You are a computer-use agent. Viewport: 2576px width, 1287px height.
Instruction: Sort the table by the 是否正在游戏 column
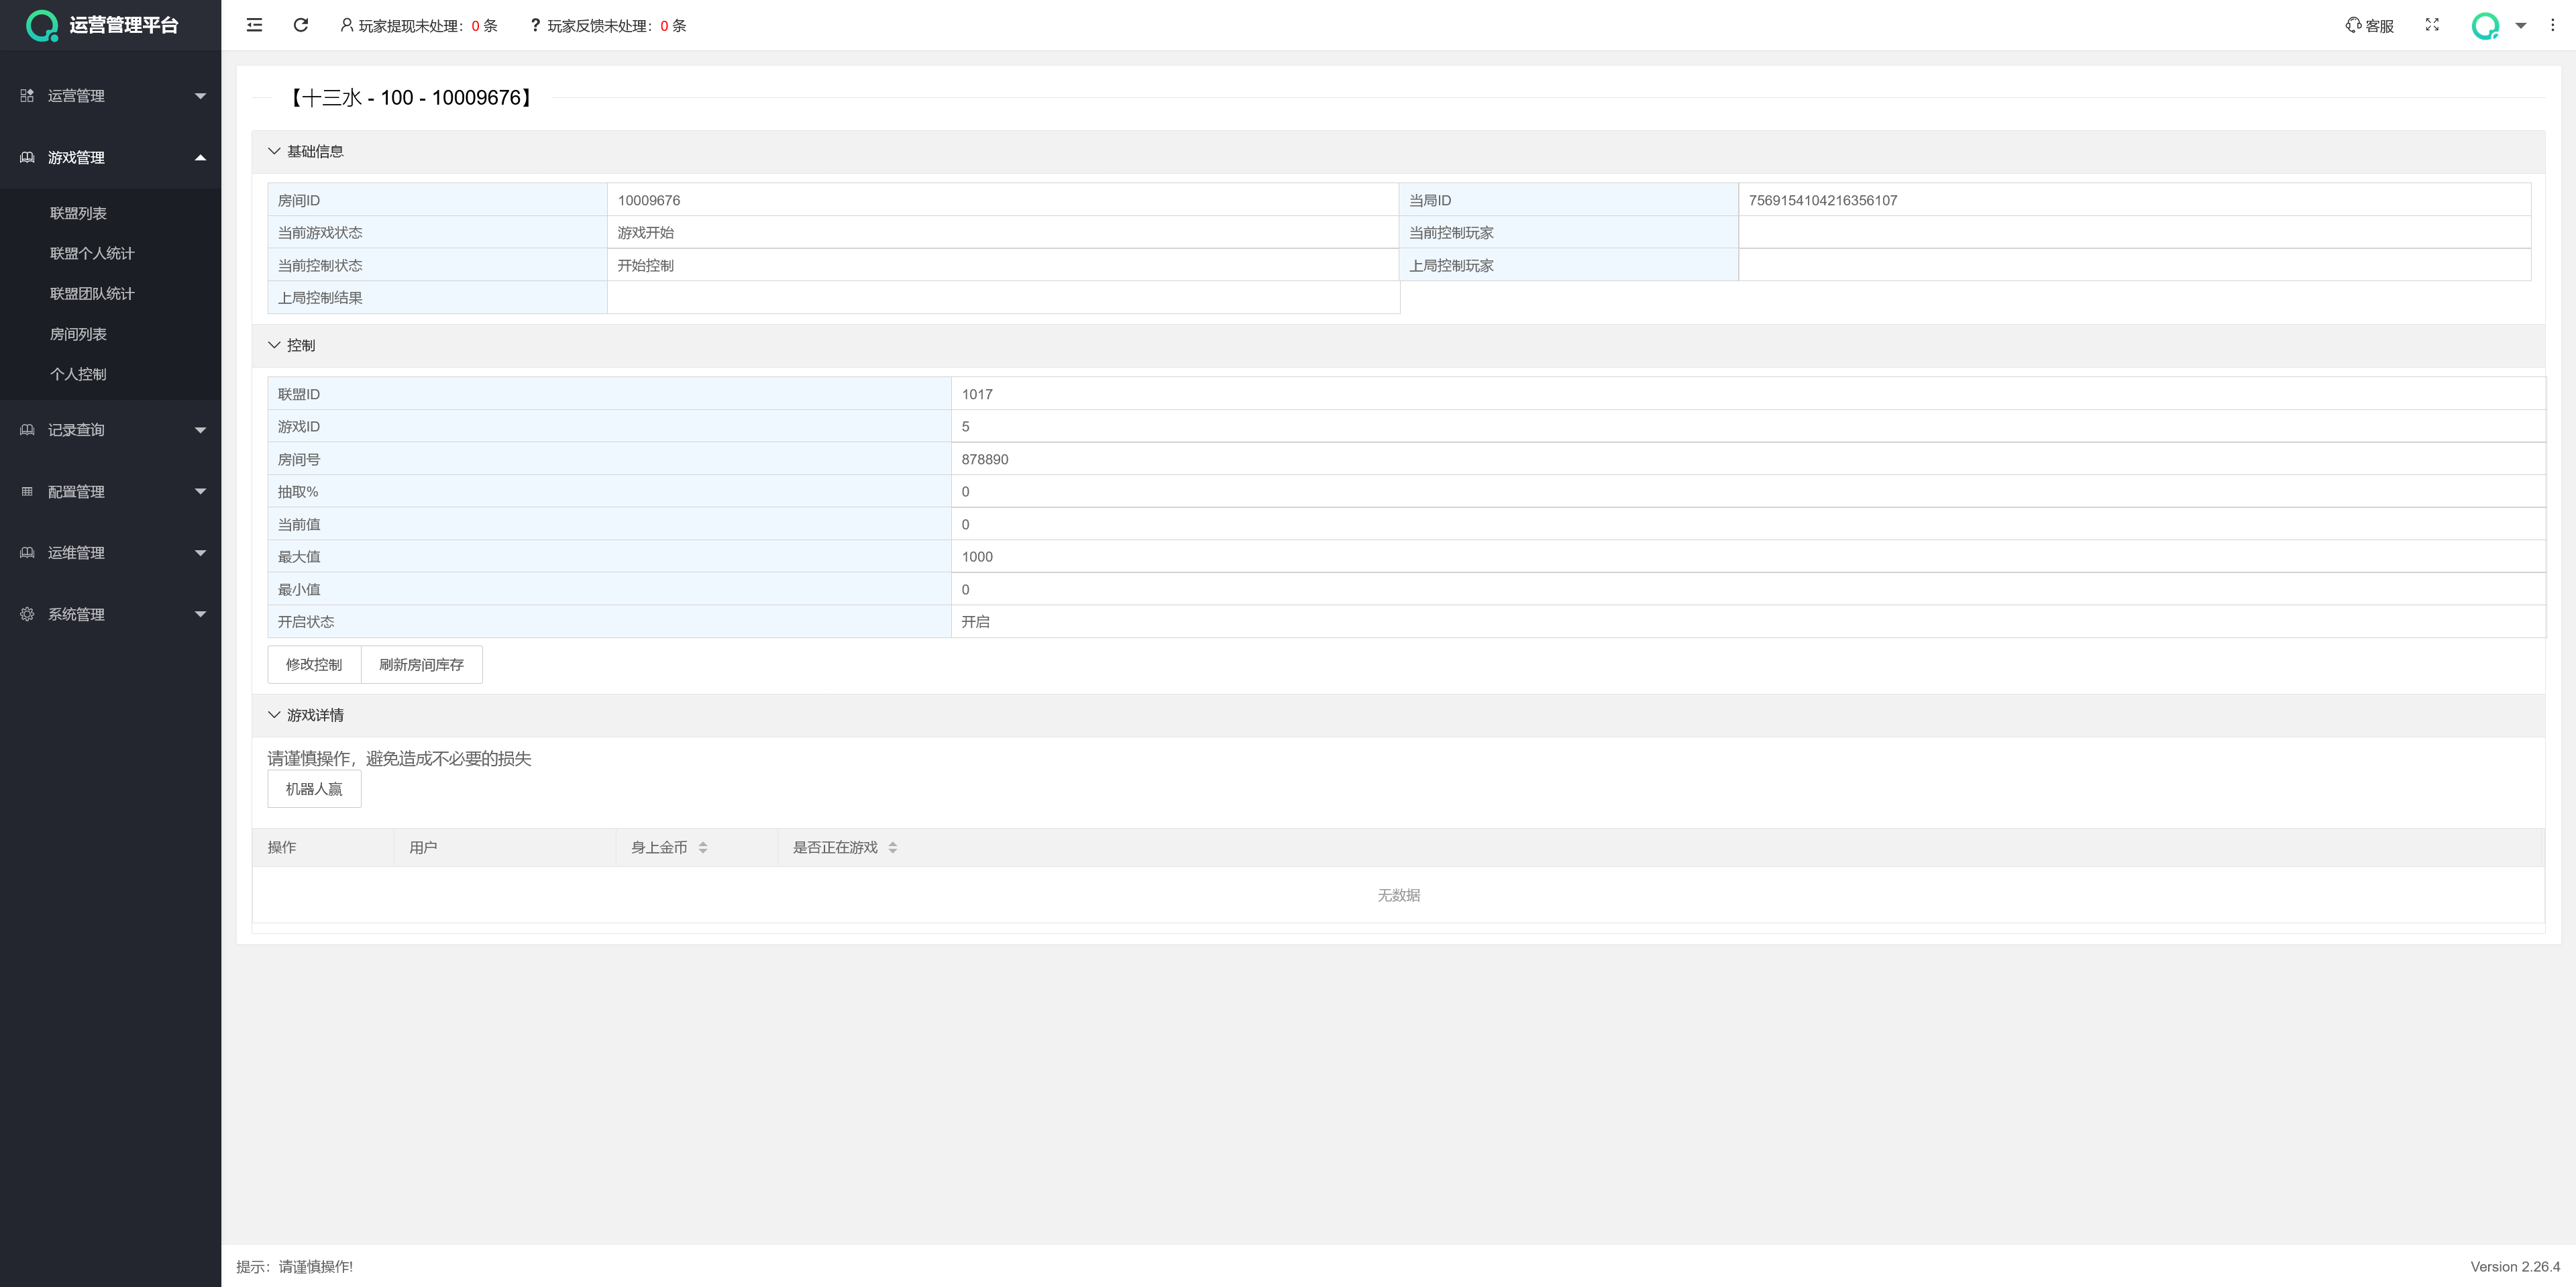(x=892, y=847)
